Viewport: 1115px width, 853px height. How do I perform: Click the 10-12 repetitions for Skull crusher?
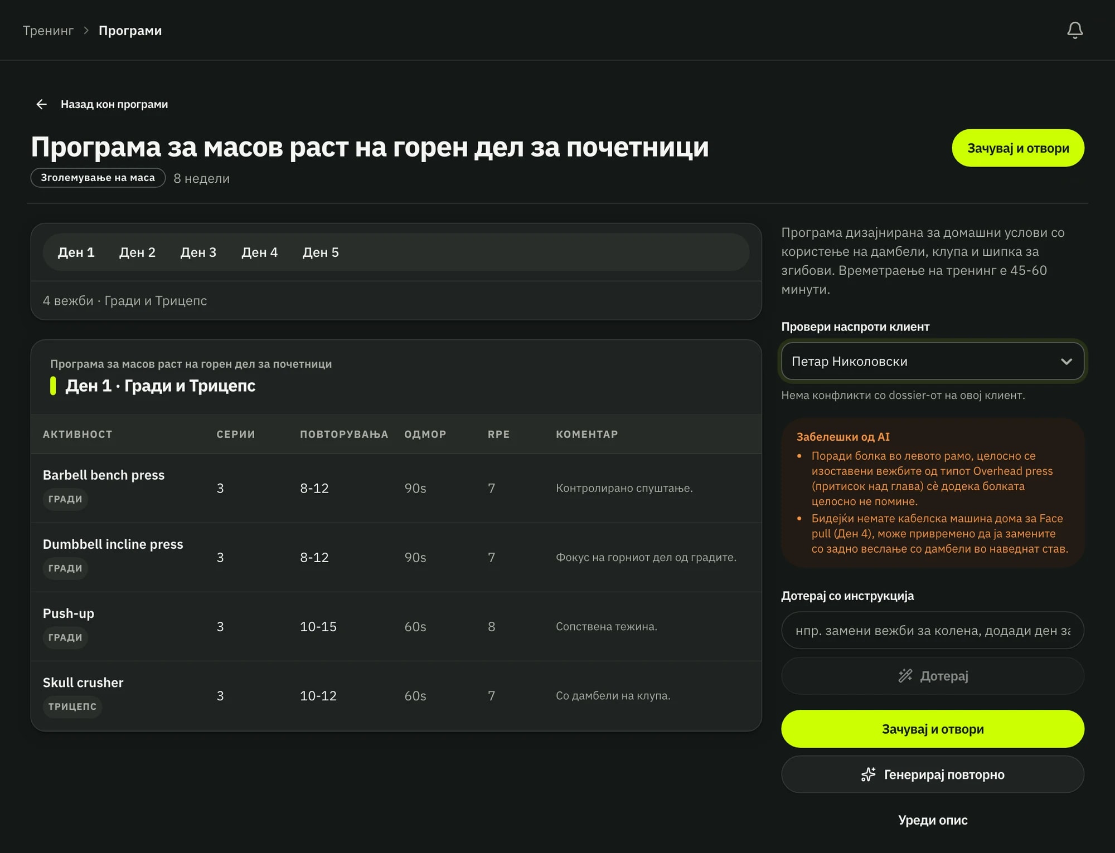(x=318, y=696)
